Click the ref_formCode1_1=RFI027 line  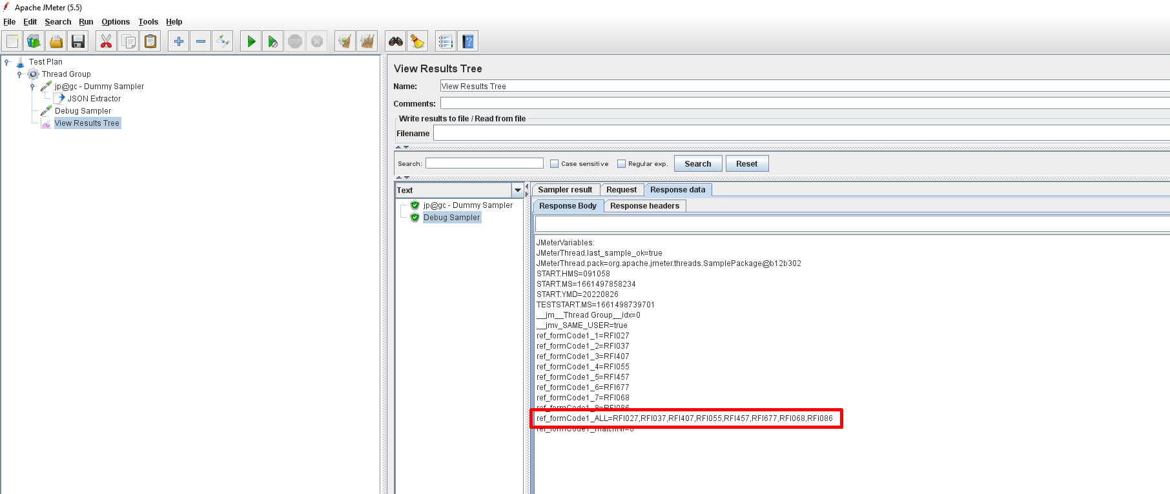582,336
